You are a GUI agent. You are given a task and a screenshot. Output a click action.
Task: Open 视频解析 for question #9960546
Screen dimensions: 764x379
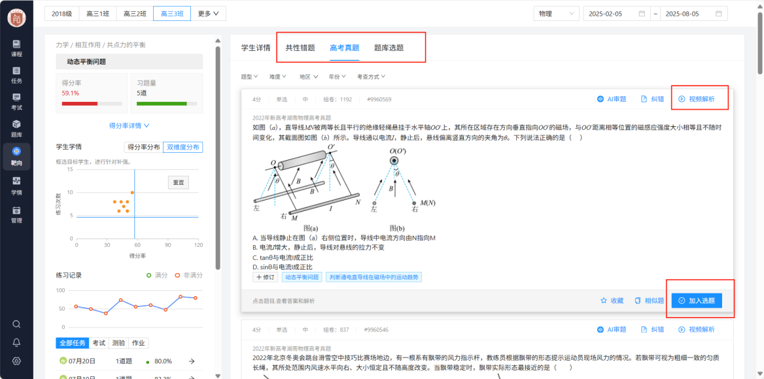coord(696,329)
